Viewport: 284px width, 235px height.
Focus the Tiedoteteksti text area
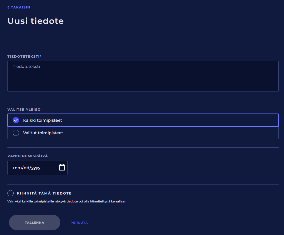click(143, 76)
